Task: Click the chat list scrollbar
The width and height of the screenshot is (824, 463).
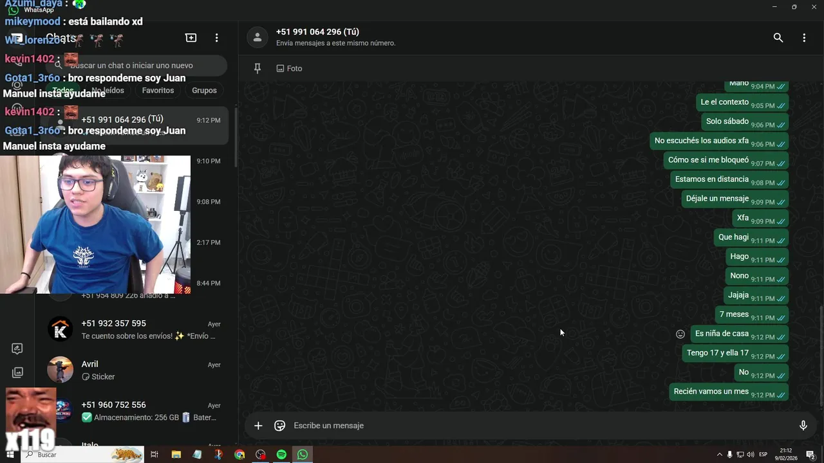Action: (236, 138)
